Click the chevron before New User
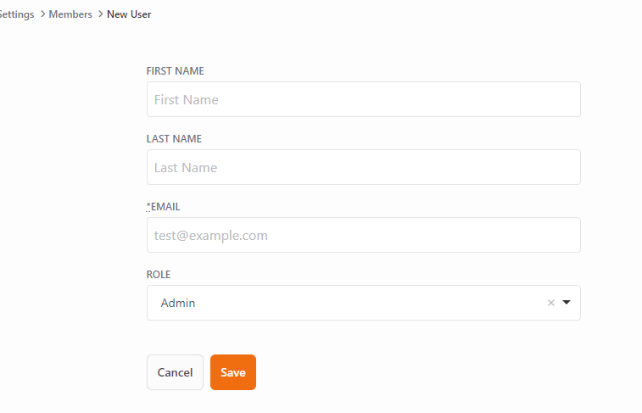 [x=100, y=14]
